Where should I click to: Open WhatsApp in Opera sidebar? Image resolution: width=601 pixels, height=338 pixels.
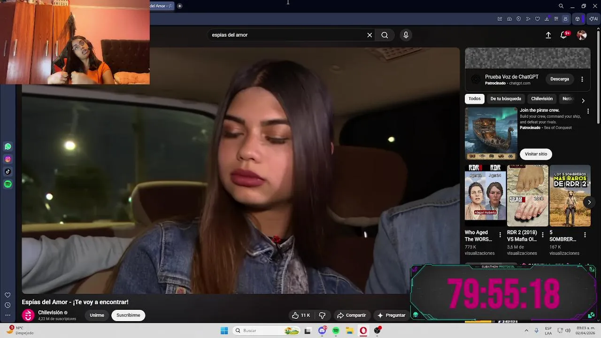pos(8,146)
